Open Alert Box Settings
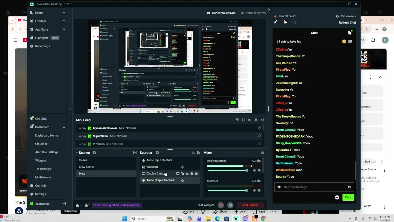Screen dimensions: 394x222 (x=47, y=152)
